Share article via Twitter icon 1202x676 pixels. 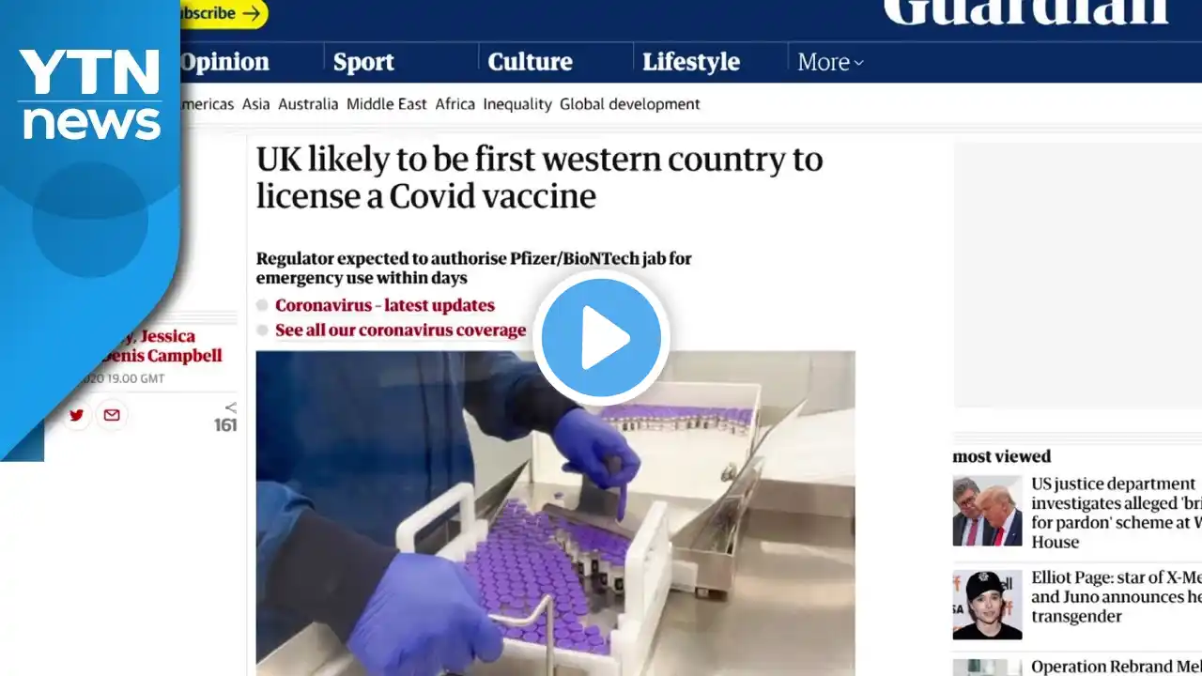pyautogui.click(x=76, y=415)
